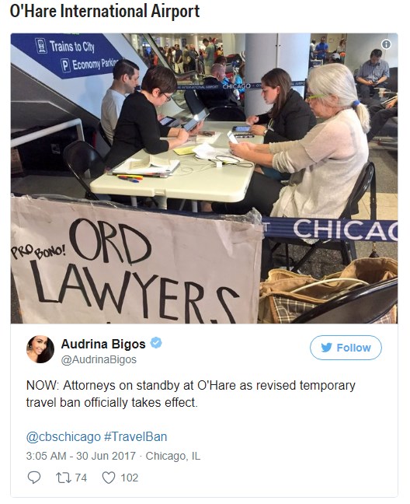Viewport: 410px width, 504px height.
Task: Open Audrina Bigos profile avatar
Action: tap(40, 349)
